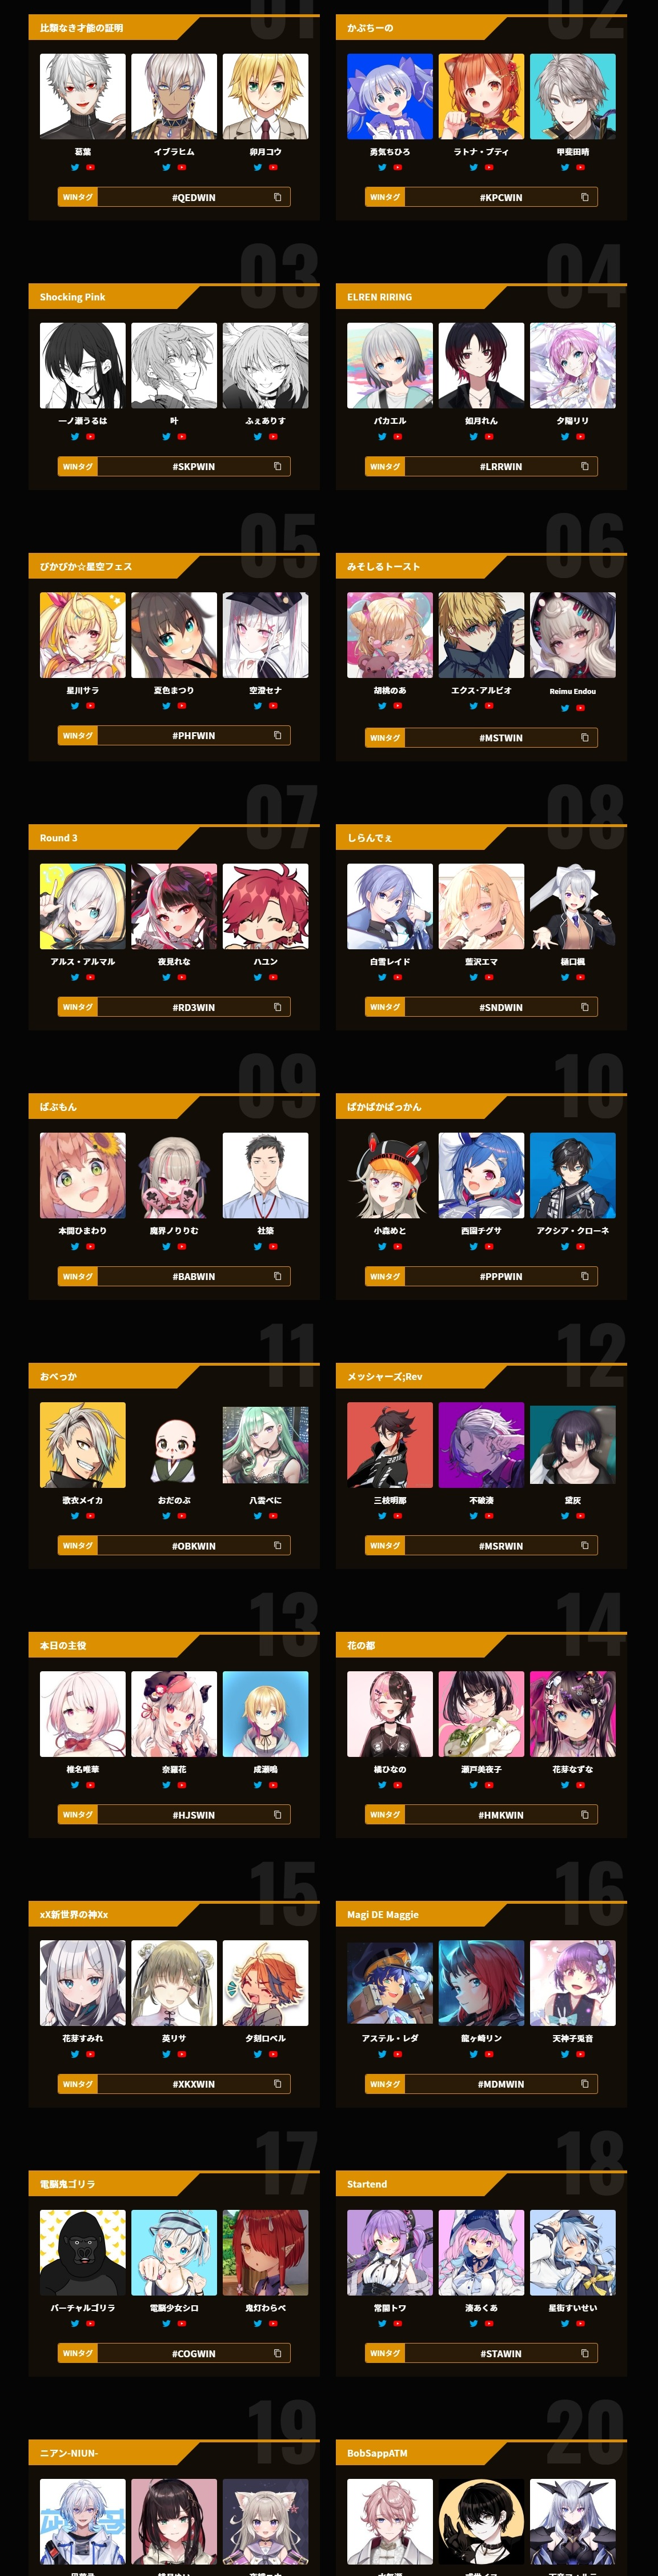Open Reimu Endou's Twitter icon
The width and height of the screenshot is (658, 2576).
[565, 708]
